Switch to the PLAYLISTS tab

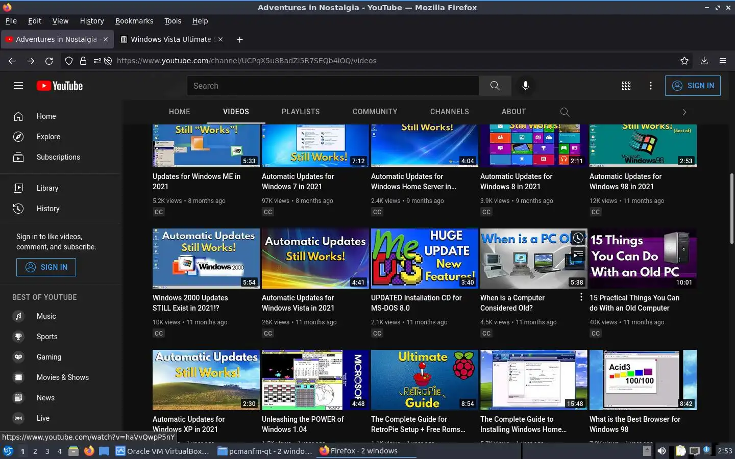(x=301, y=112)
